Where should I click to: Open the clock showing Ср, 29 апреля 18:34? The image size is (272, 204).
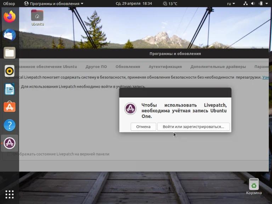tap(134, 4)
